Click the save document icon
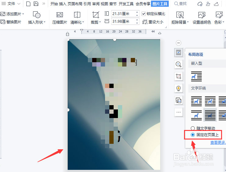The height and width of the screenshot is (172, 226). 36,4
